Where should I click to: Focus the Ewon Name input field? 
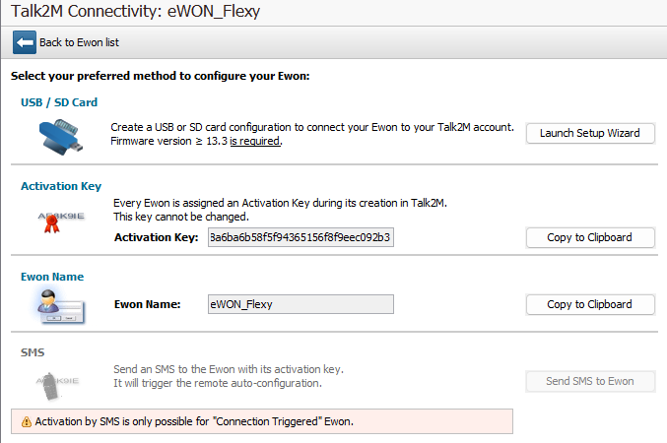(x=300, y=304)
